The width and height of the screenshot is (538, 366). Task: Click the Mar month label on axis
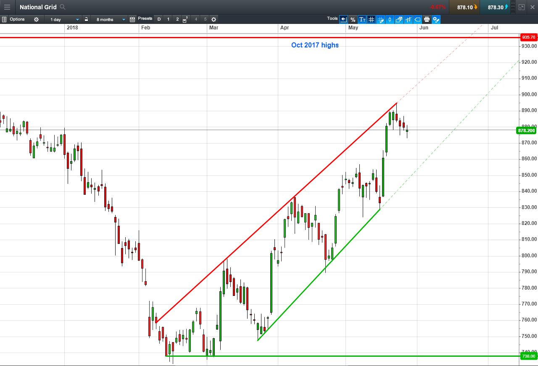(214, 28)
